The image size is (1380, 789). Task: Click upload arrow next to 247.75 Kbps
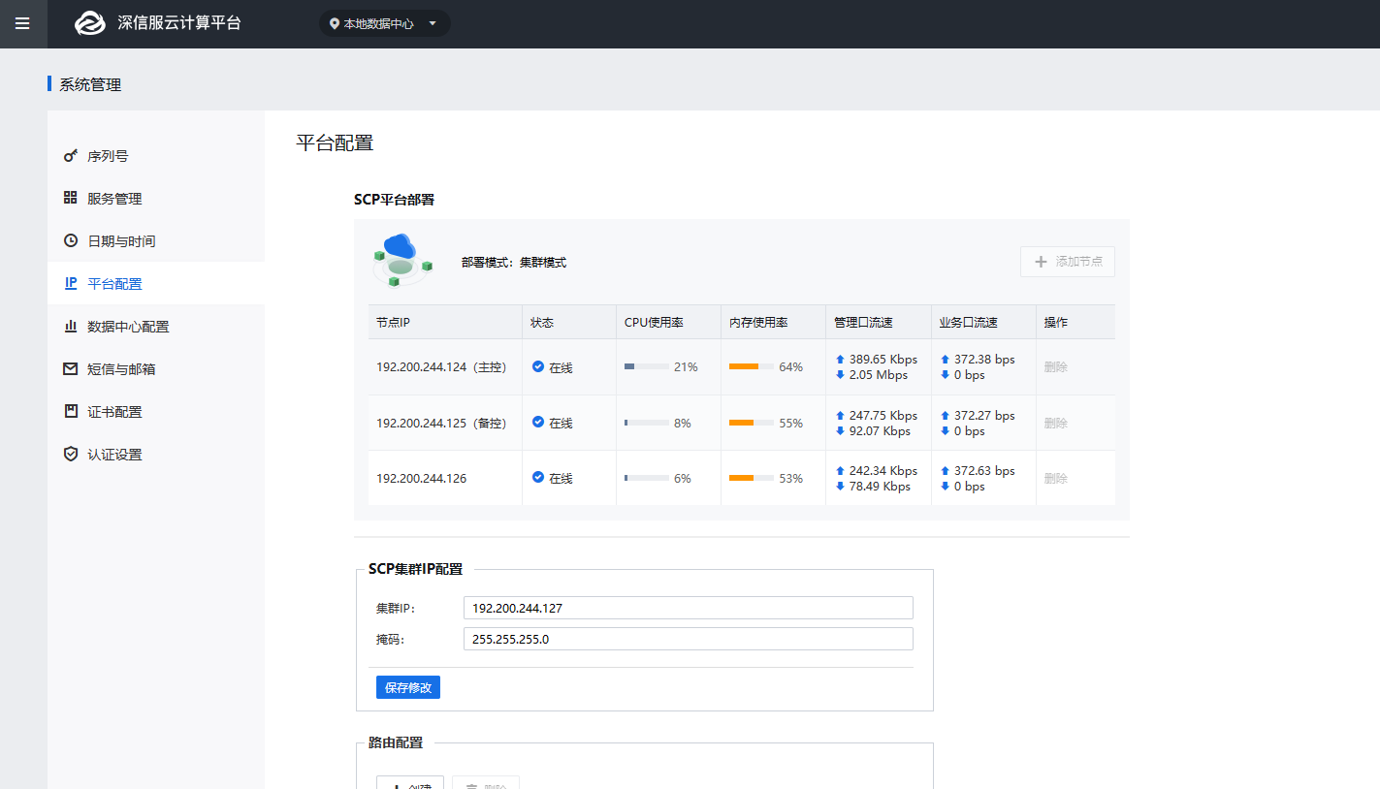click(x=840, y=415)
